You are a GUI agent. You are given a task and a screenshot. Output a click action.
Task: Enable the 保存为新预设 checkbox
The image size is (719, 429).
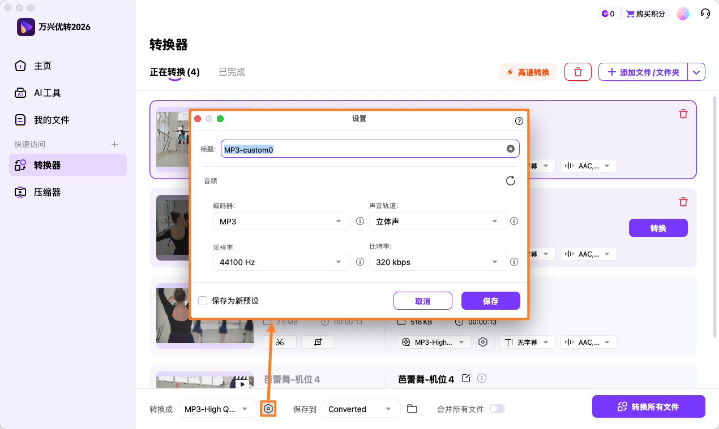point(203,301)
